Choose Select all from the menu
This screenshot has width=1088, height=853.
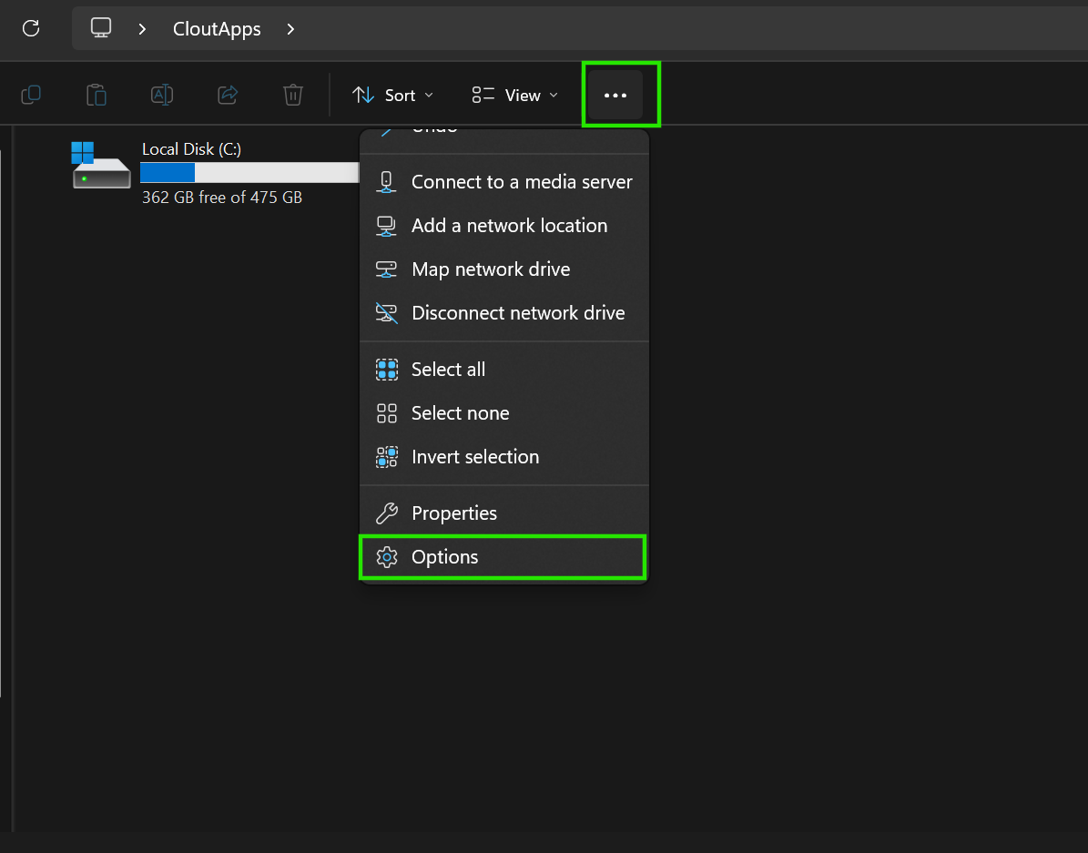pyautogui.click(x=448, y=369)
